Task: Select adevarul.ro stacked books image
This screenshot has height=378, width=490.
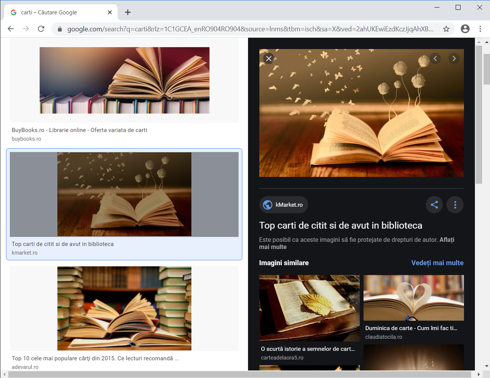Action: point(124,308)
